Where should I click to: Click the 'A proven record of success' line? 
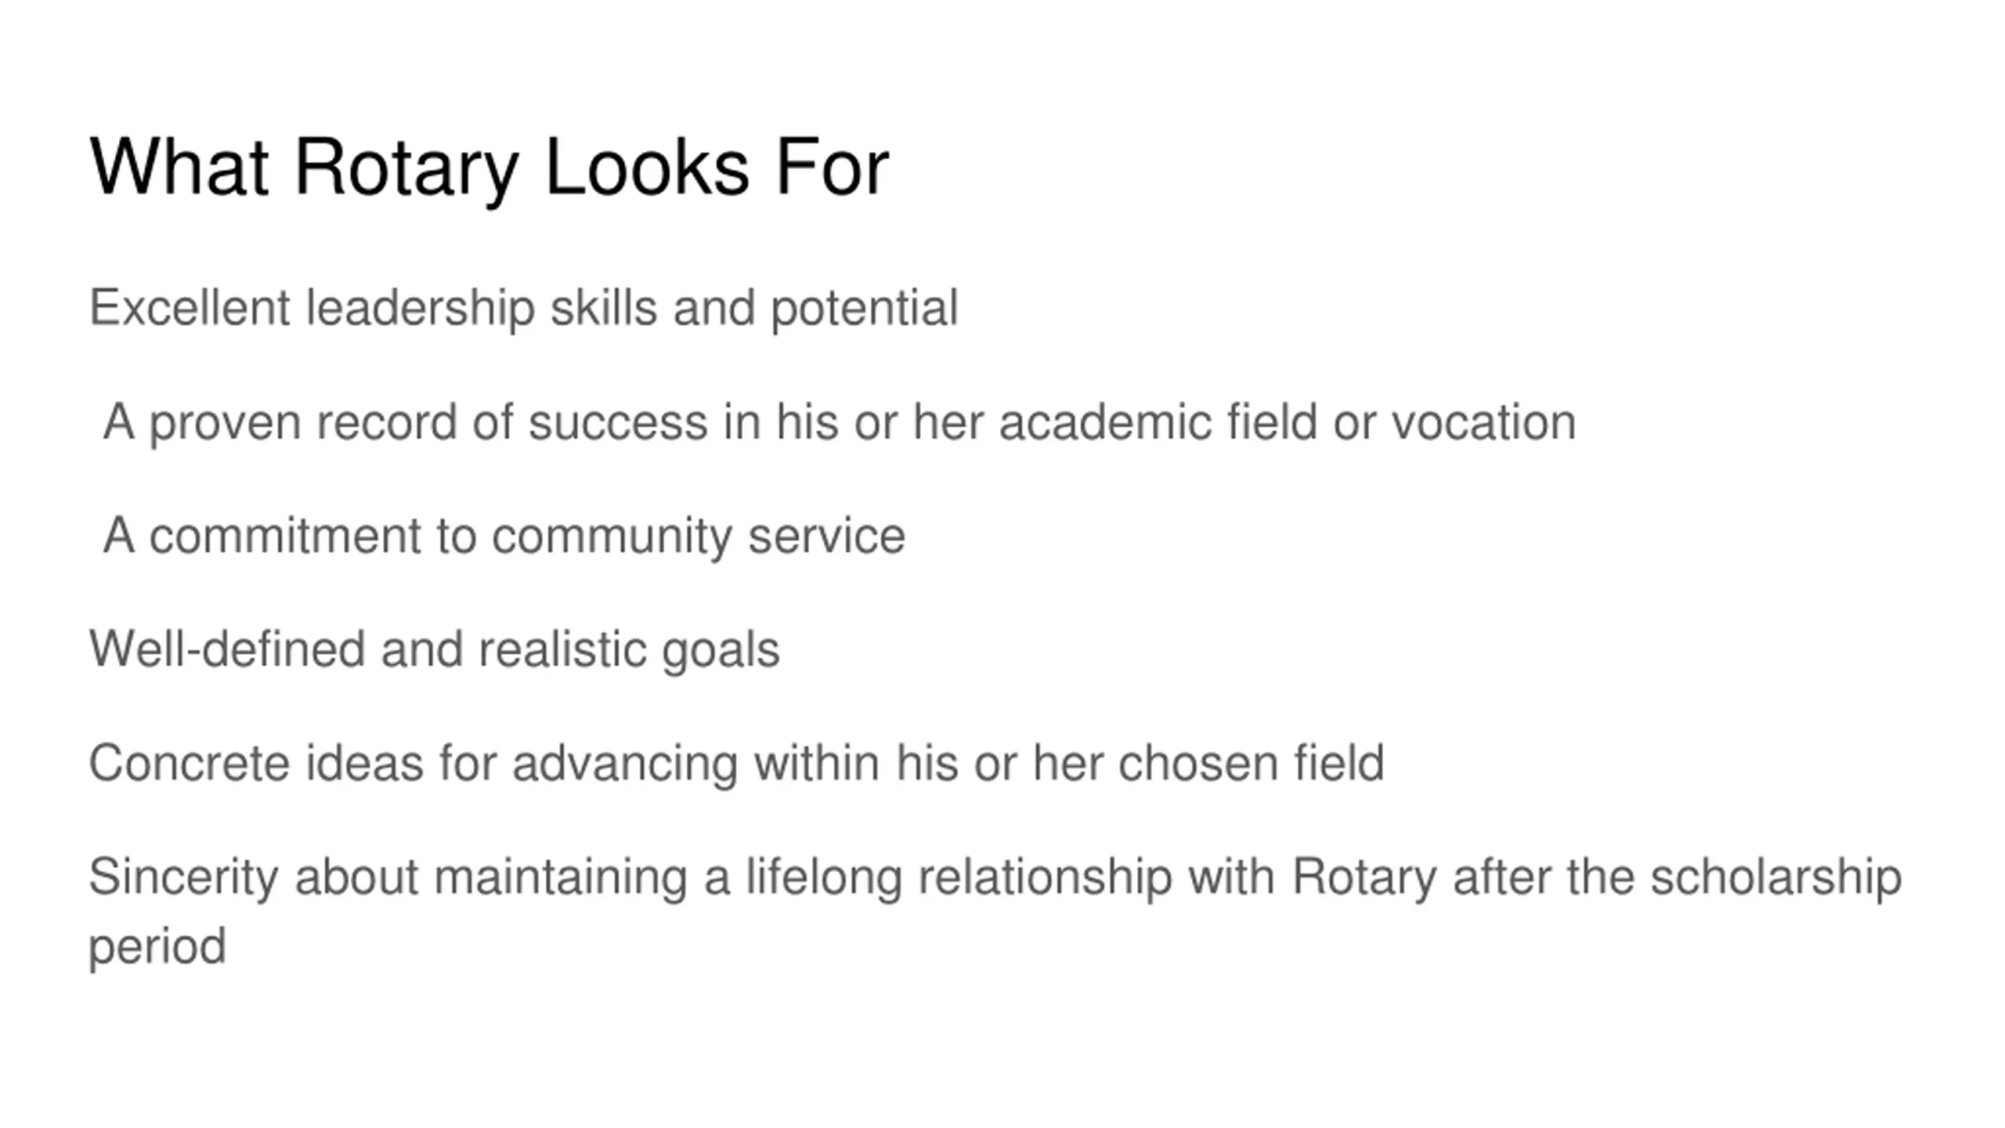838,422
